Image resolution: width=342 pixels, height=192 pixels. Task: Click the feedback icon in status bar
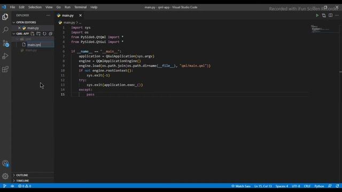pos(330,186)
